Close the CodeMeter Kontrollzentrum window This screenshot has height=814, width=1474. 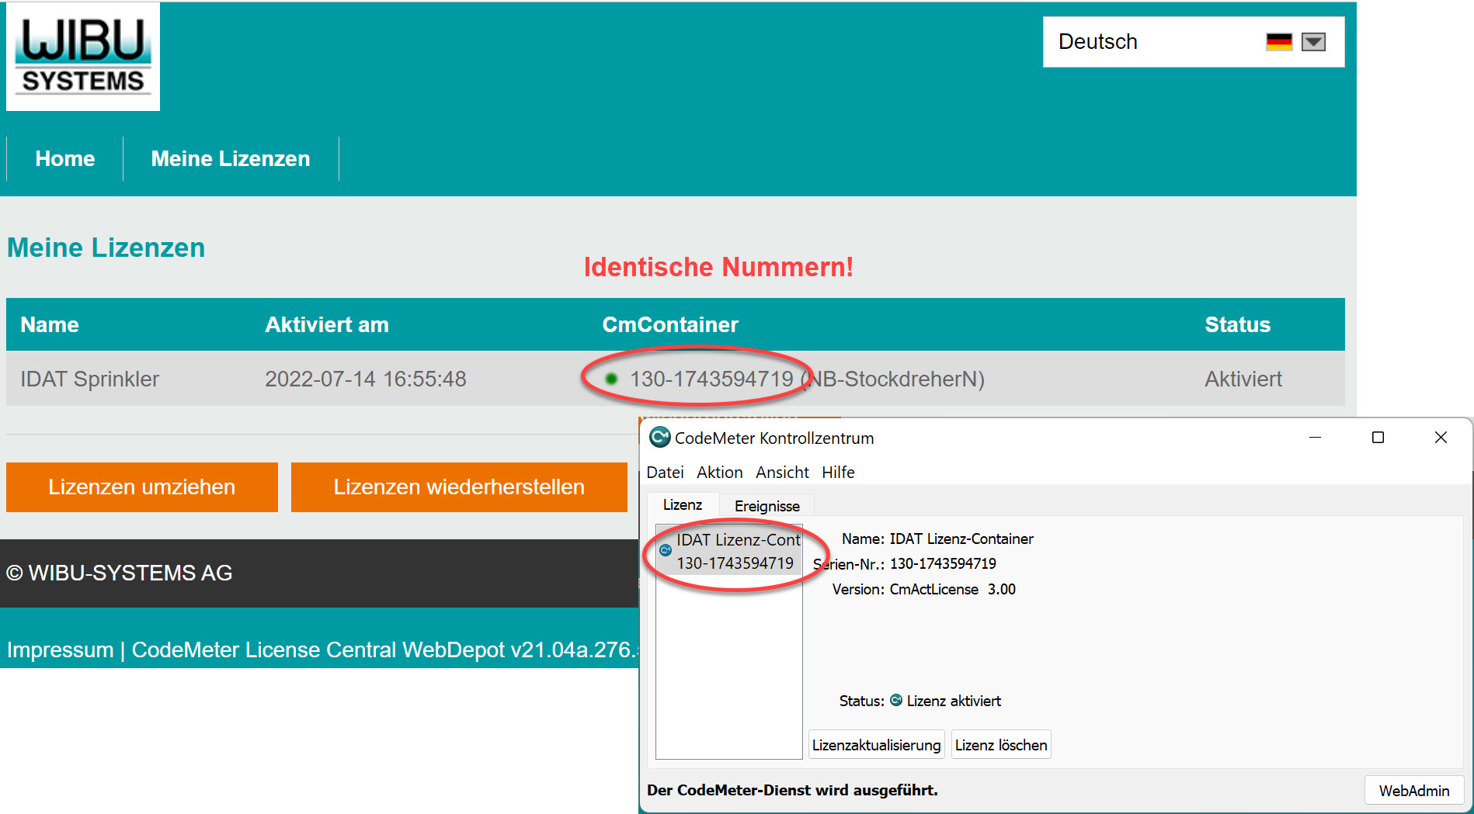tap(1441, 438)
